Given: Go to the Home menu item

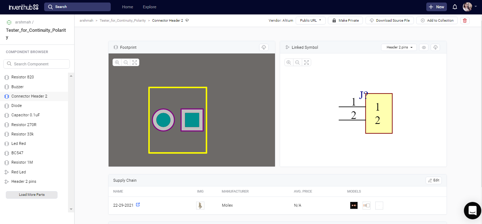Looking at the screenshot, I should [127, 7].
